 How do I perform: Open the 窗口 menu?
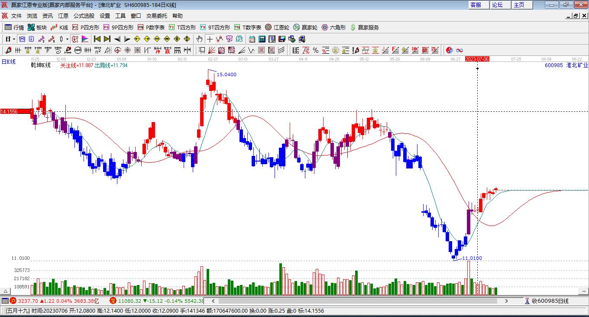136,16
